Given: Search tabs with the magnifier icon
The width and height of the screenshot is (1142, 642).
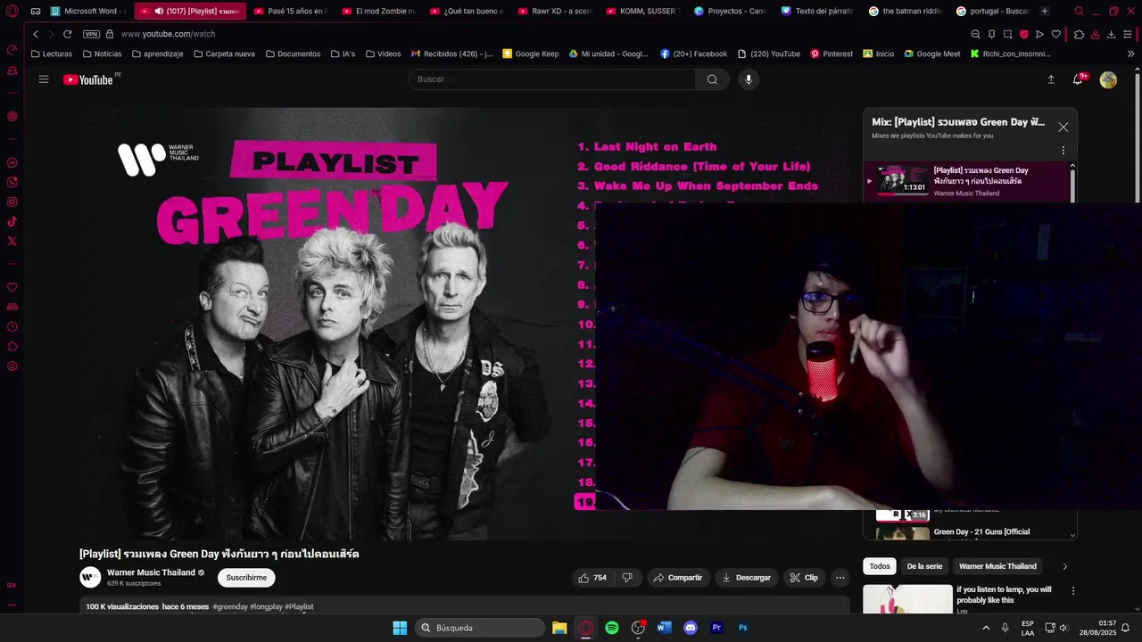Looking at the screenshot, I should (1079, 12).
